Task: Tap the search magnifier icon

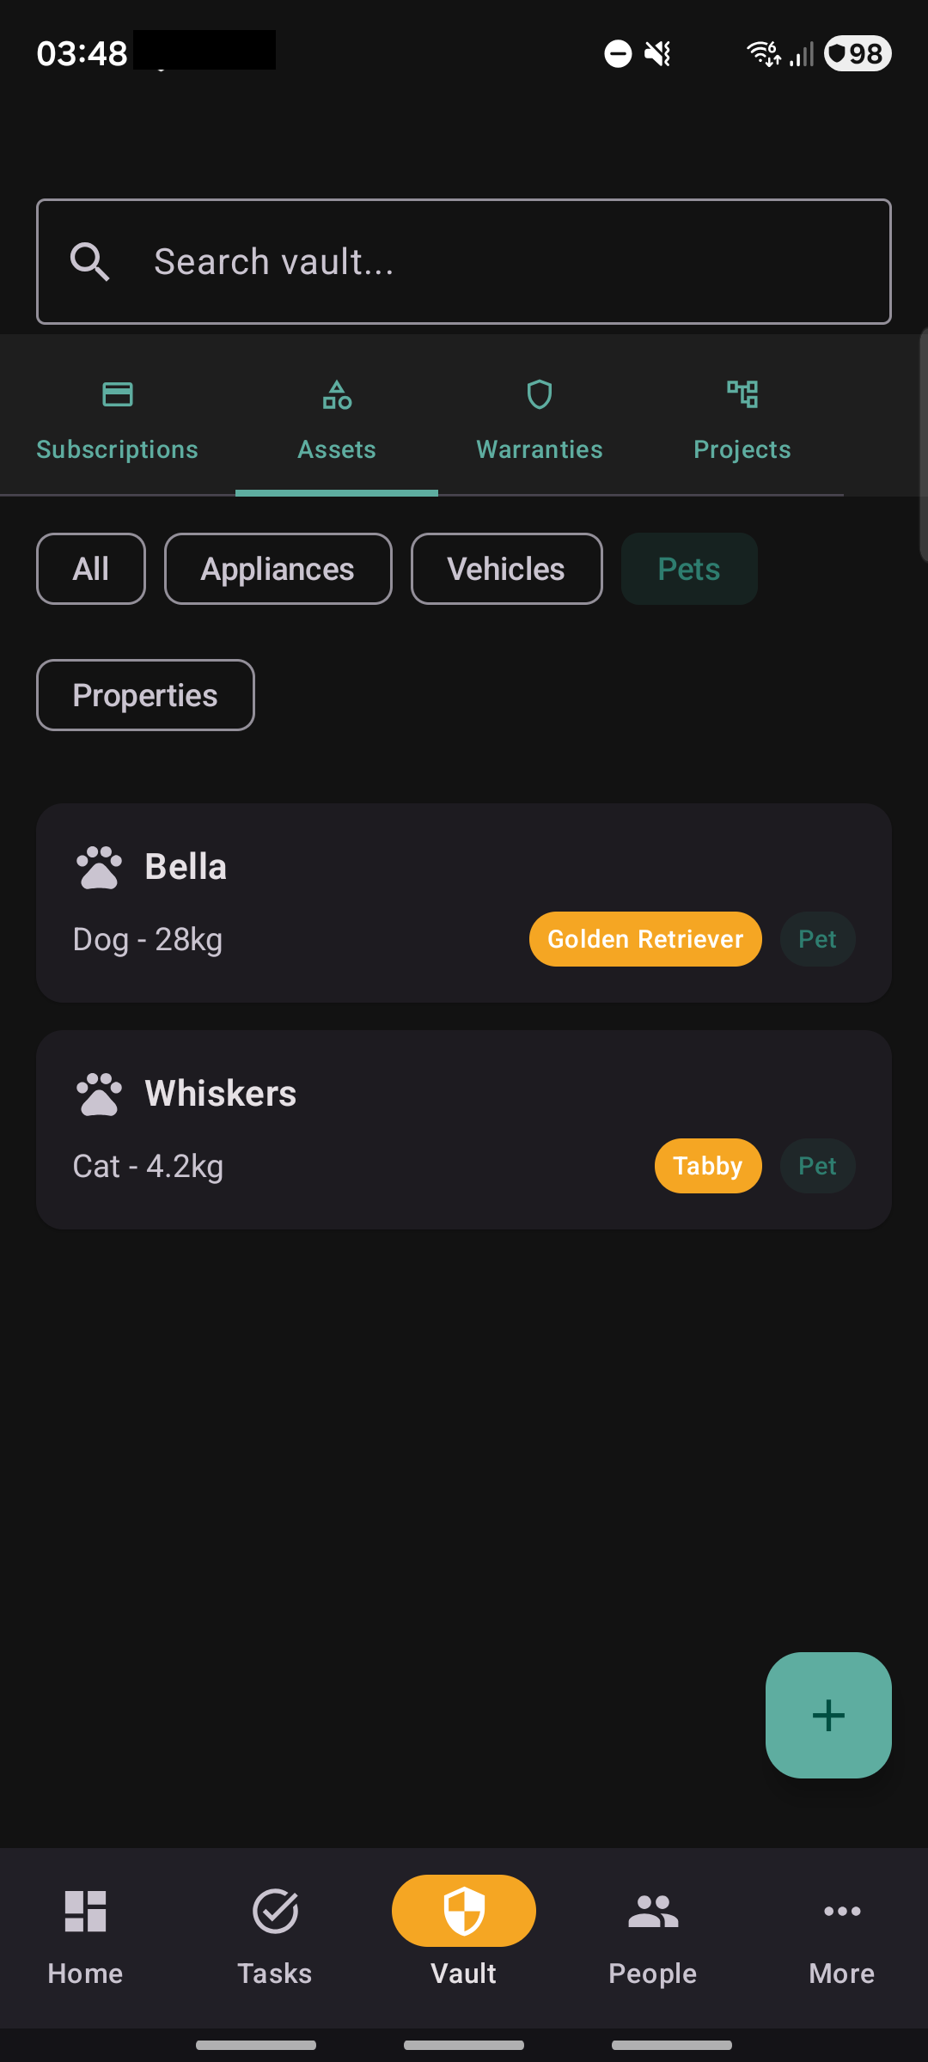Action: coord(90,262)
